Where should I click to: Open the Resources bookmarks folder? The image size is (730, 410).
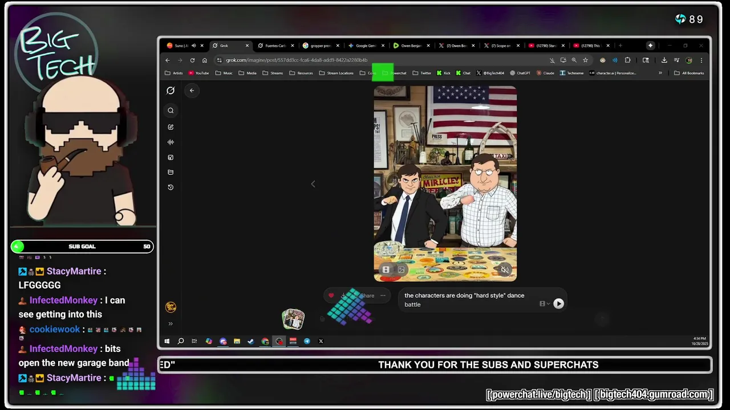tap(301, 73)
